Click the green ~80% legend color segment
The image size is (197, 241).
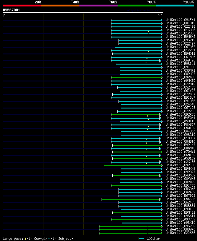pyautogui.click(x=137, y=6)
